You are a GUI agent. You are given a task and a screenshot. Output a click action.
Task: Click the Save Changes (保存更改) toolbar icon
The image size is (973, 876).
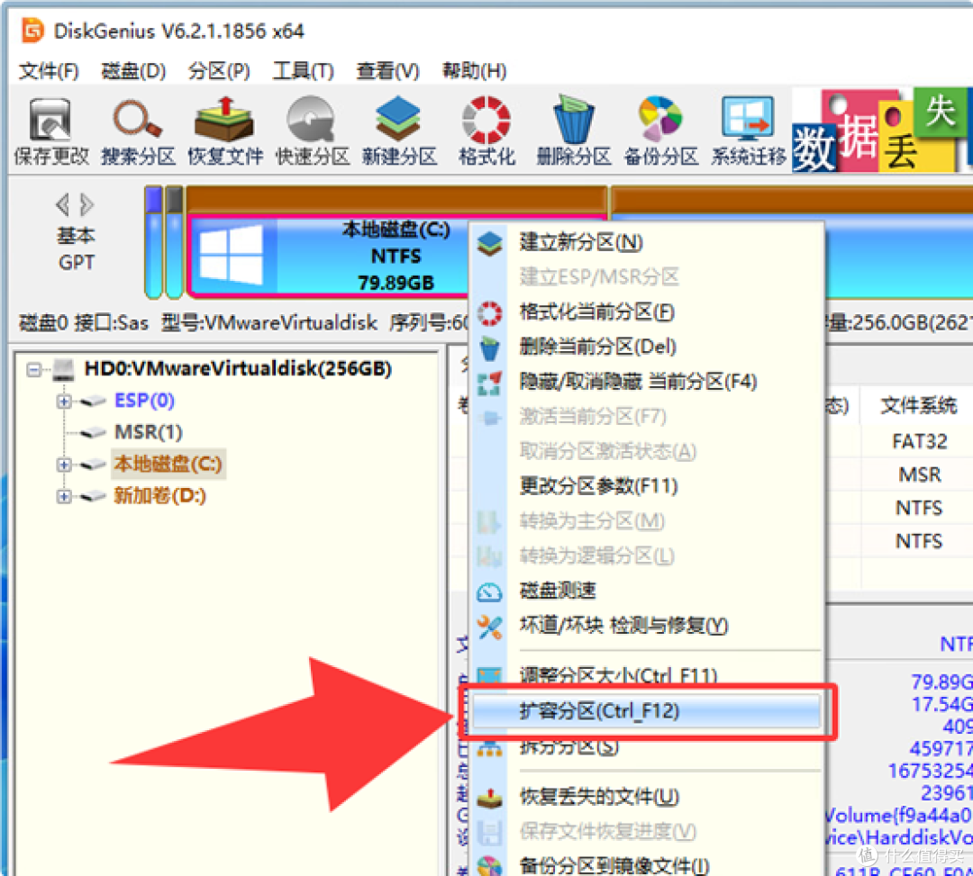(x=51, y=131)
